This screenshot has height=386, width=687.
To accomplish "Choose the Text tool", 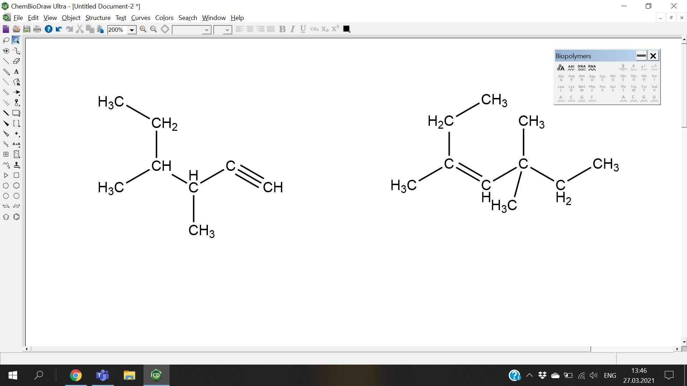I will pyautogui.click(x=16, y=71).
